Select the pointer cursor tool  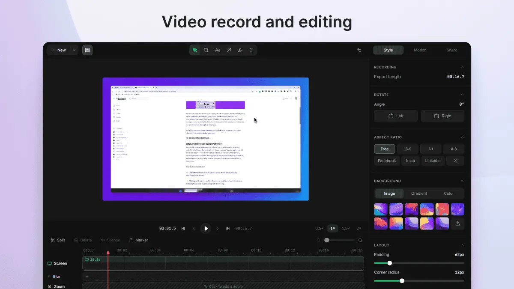(195, 50)
